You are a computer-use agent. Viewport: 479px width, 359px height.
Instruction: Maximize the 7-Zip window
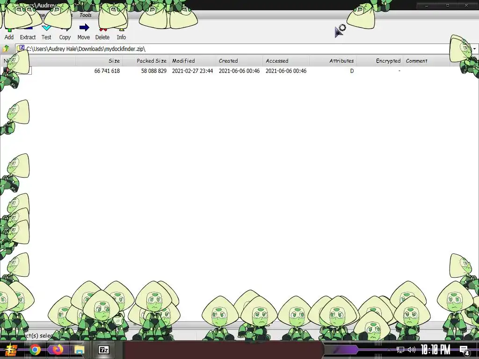click(x=448, y=6)
